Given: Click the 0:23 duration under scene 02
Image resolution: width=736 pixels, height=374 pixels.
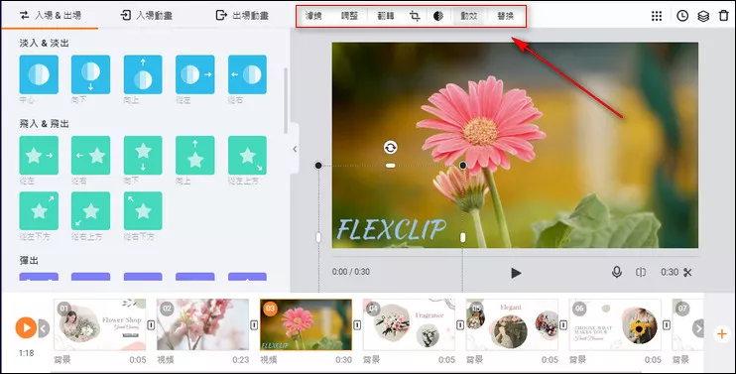Looking at the screenshot, I should coord(241,360).
